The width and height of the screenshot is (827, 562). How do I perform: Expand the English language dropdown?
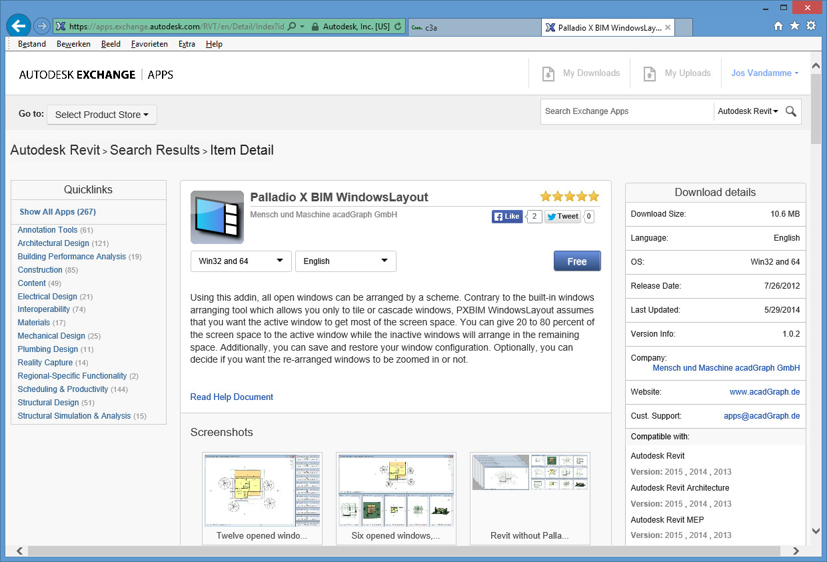pos(346,261)
